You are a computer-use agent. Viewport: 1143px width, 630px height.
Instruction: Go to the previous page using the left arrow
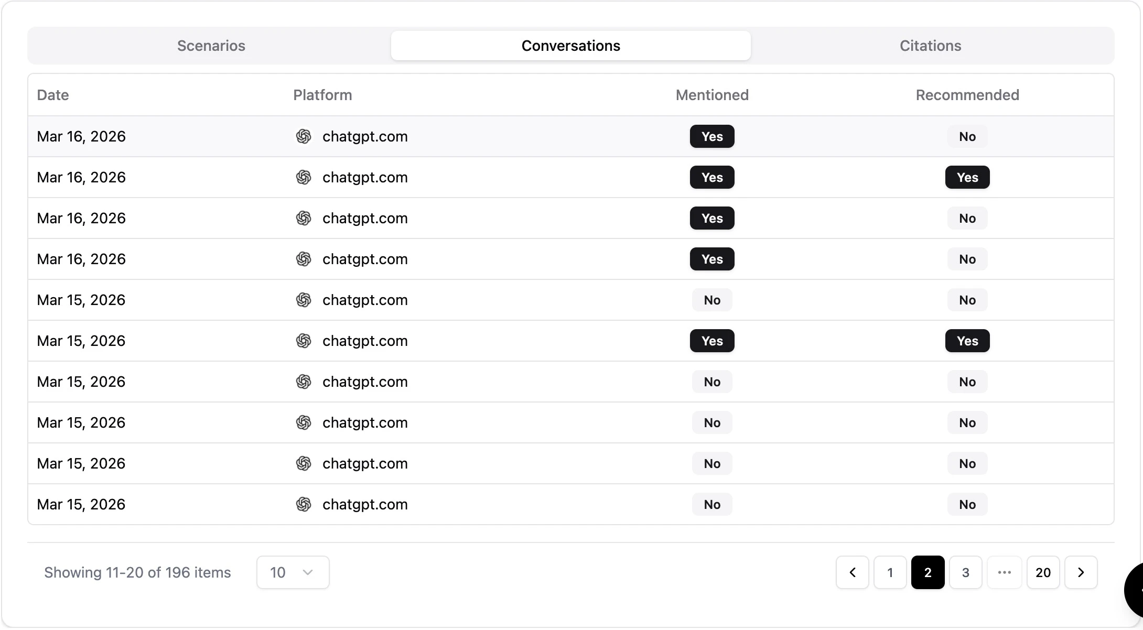(x=853, y=572)
